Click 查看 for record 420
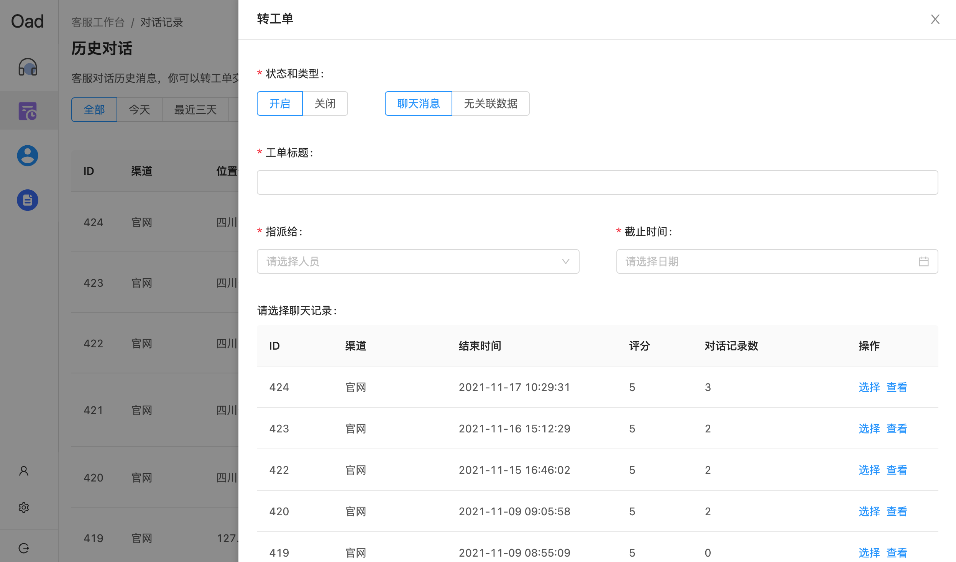The image size is (956, 562). [897, 511]
